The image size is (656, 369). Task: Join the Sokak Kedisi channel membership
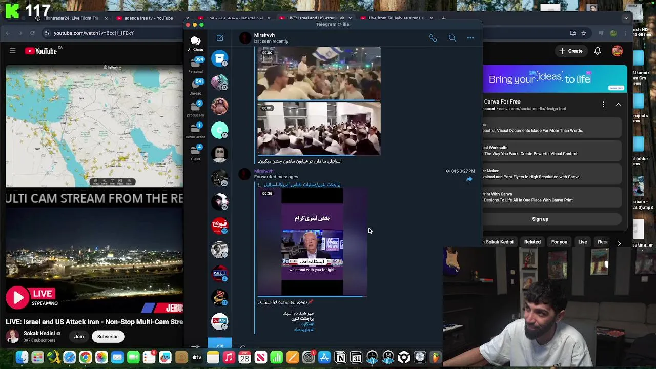click(x=79, y=337)
